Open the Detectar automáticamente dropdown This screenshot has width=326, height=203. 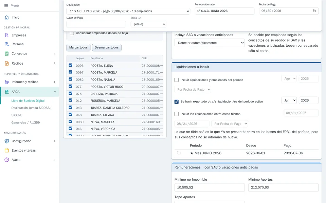(x=210, y=43)
